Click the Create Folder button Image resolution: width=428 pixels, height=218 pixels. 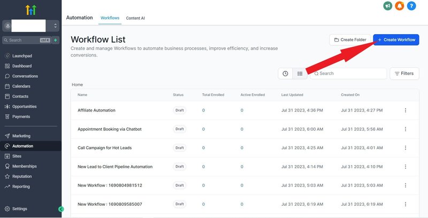[350, 39]
